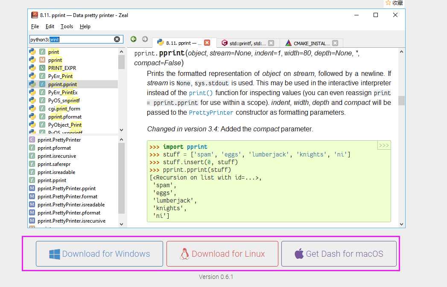Viewport: 447px width, 287px height.
Task: Open the Edit menu
Action: tap(50, 26)
